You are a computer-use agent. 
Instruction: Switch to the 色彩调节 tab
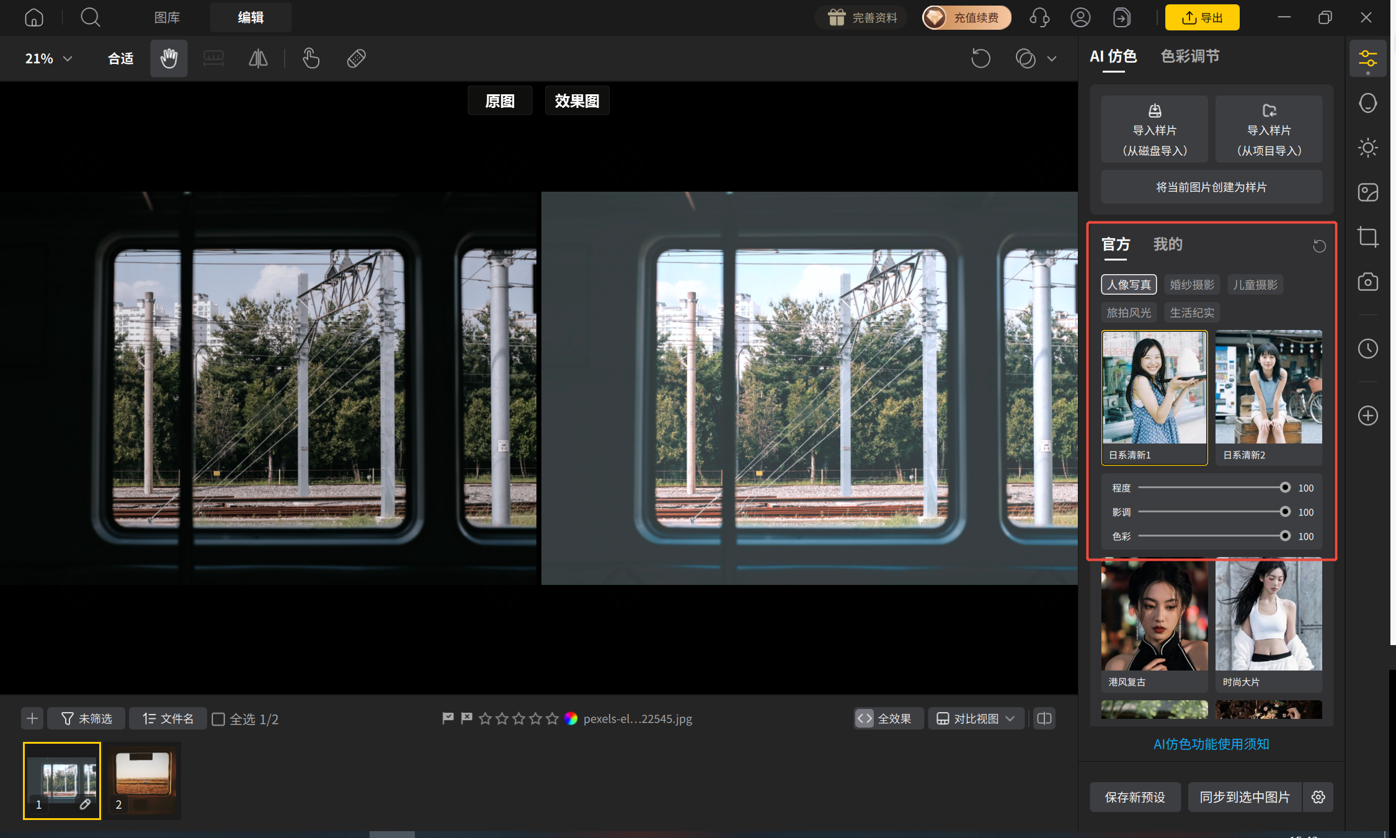coord(1190,56)
